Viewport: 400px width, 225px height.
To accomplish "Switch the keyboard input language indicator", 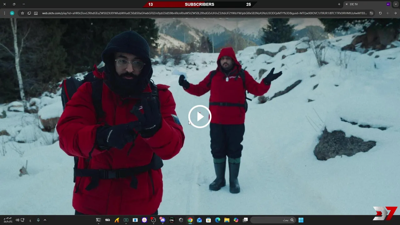I will [x=30, y=220].
